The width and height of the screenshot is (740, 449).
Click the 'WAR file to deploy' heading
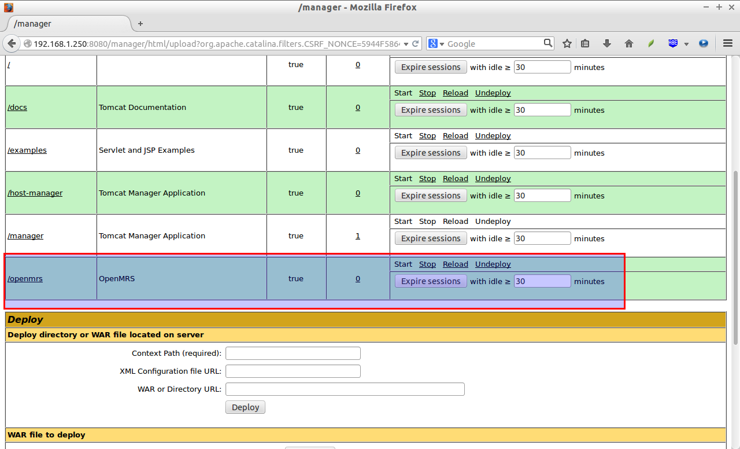point(46,435)
